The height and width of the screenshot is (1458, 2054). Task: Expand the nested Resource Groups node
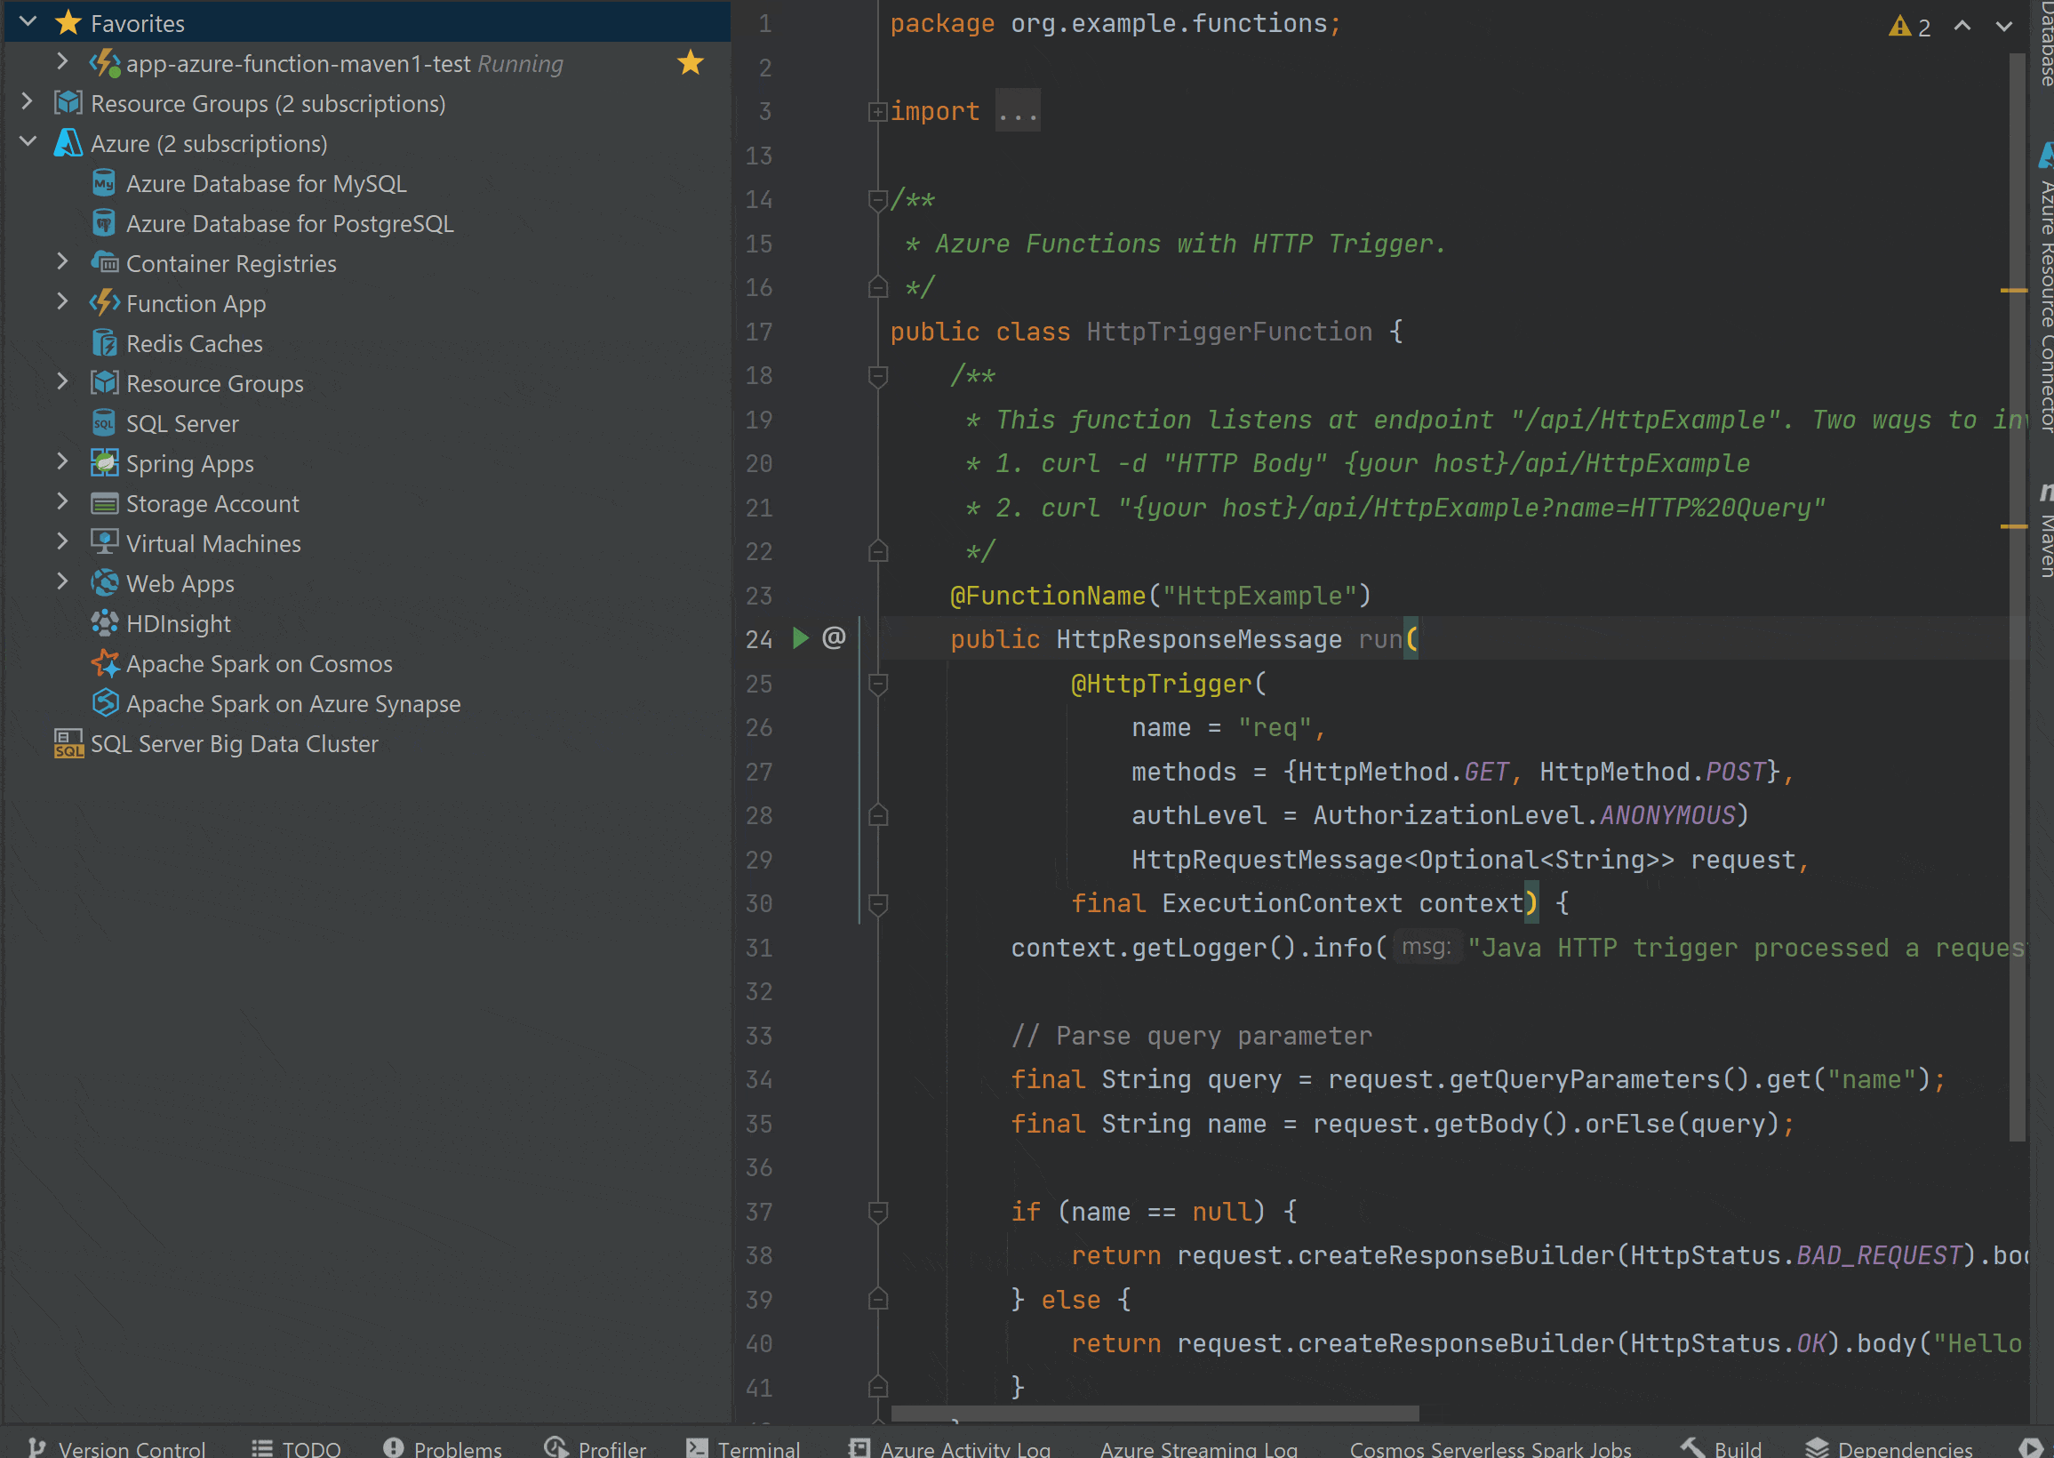pos(62,381)
